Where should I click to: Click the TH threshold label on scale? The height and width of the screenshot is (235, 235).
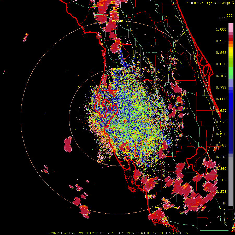224,203
